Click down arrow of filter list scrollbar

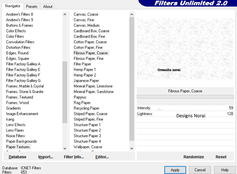point(132,148)
